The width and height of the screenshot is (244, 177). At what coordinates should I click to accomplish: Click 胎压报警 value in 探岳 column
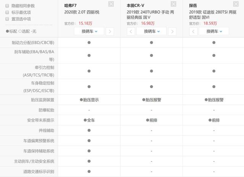point(214,100)
